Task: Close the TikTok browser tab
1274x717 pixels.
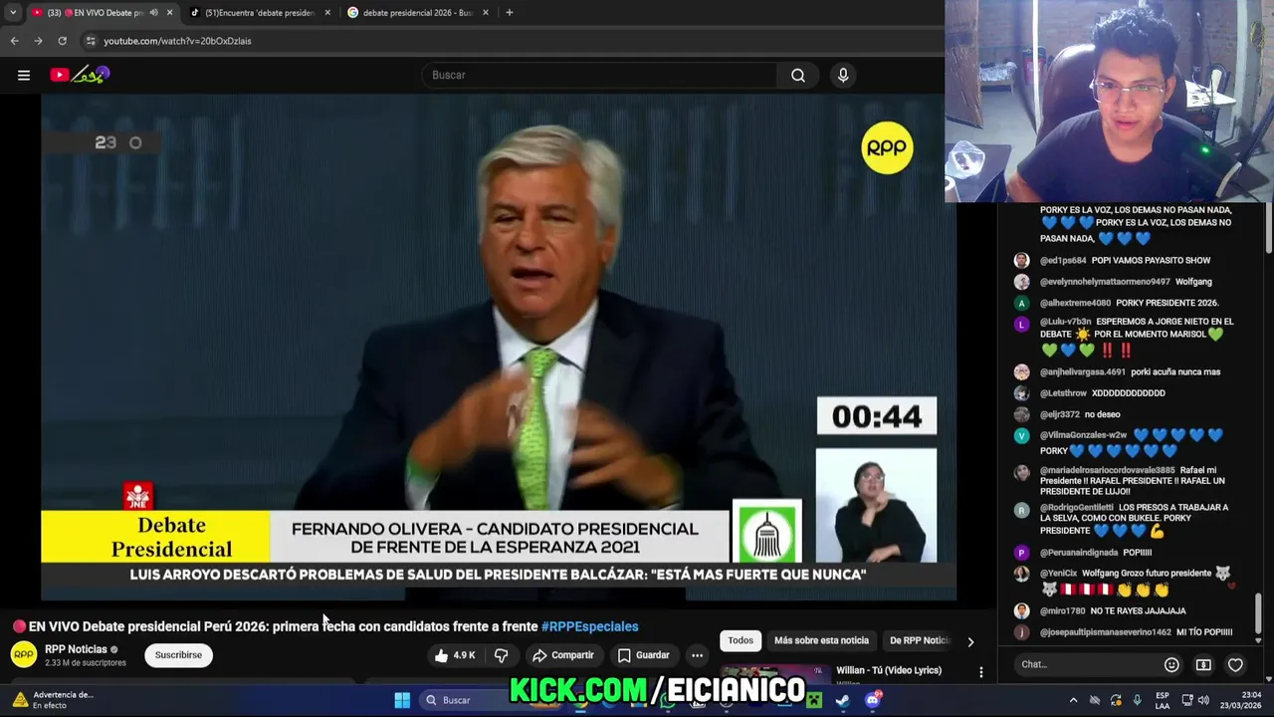Action: click(327, 12)
